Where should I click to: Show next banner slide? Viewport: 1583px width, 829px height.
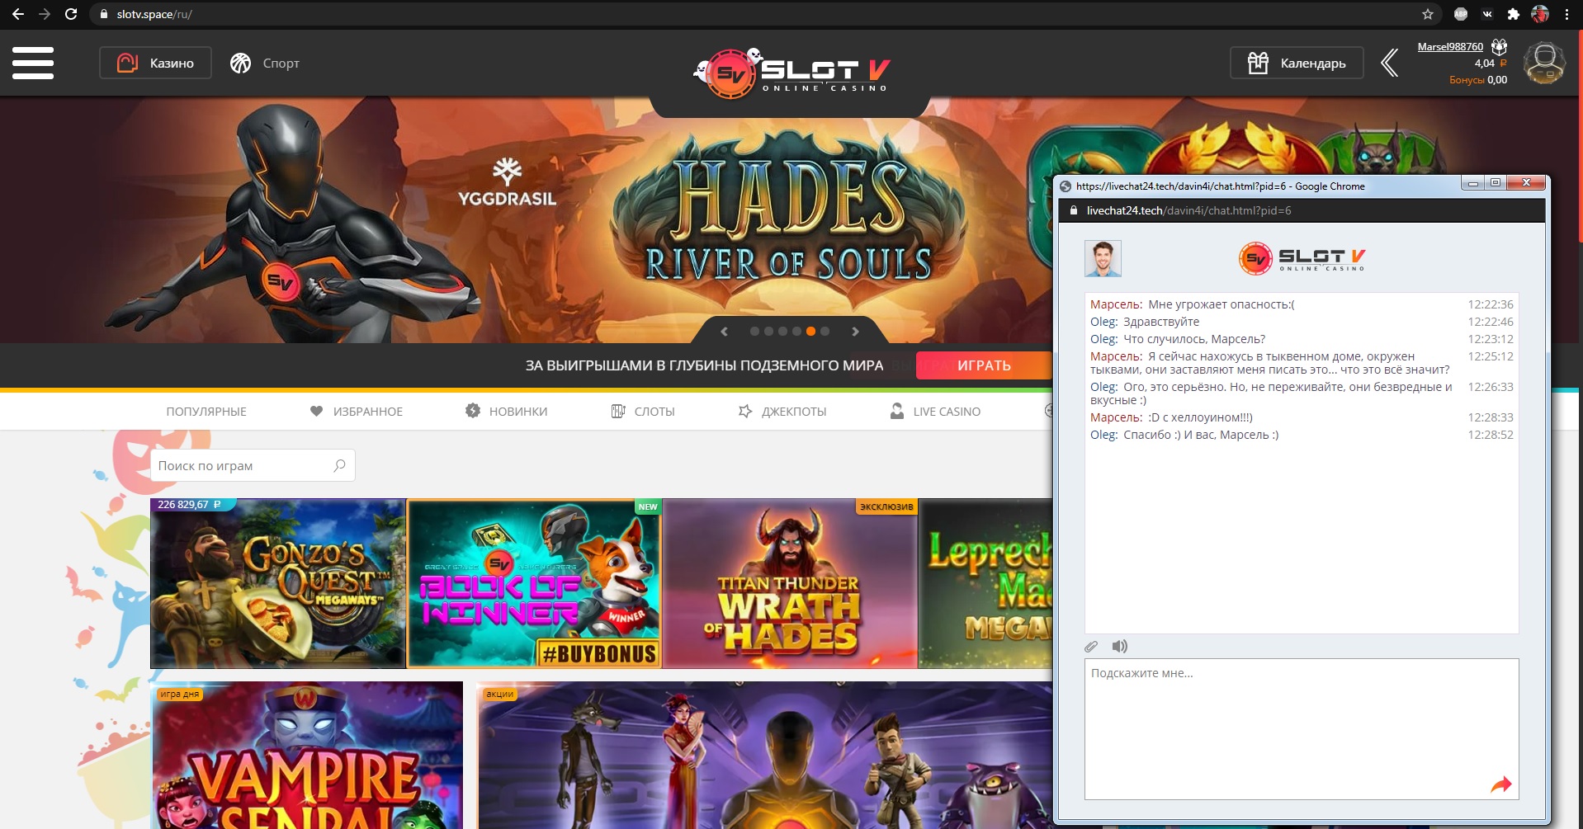point(856,332)
